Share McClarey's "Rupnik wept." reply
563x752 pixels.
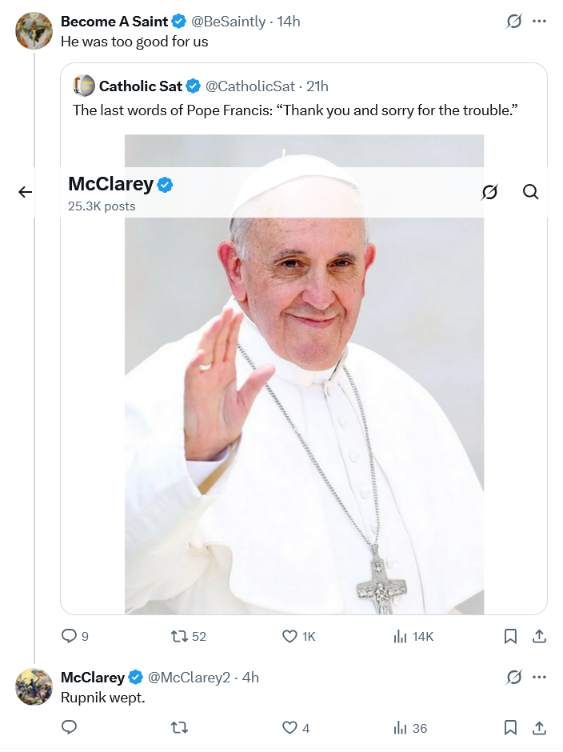(539, 727)
